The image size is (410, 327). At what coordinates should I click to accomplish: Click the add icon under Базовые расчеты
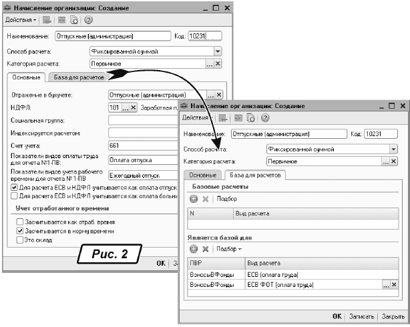pos(194,199)
